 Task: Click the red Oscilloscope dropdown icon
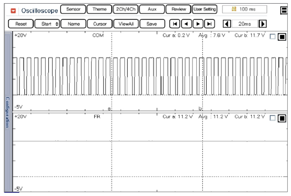point(13,11)
